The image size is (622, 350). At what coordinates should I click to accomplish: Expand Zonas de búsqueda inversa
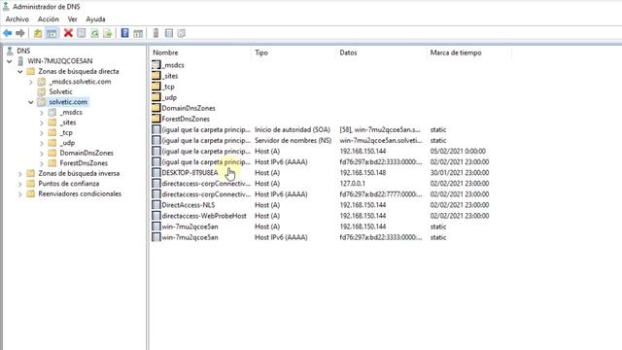[19, 173]
